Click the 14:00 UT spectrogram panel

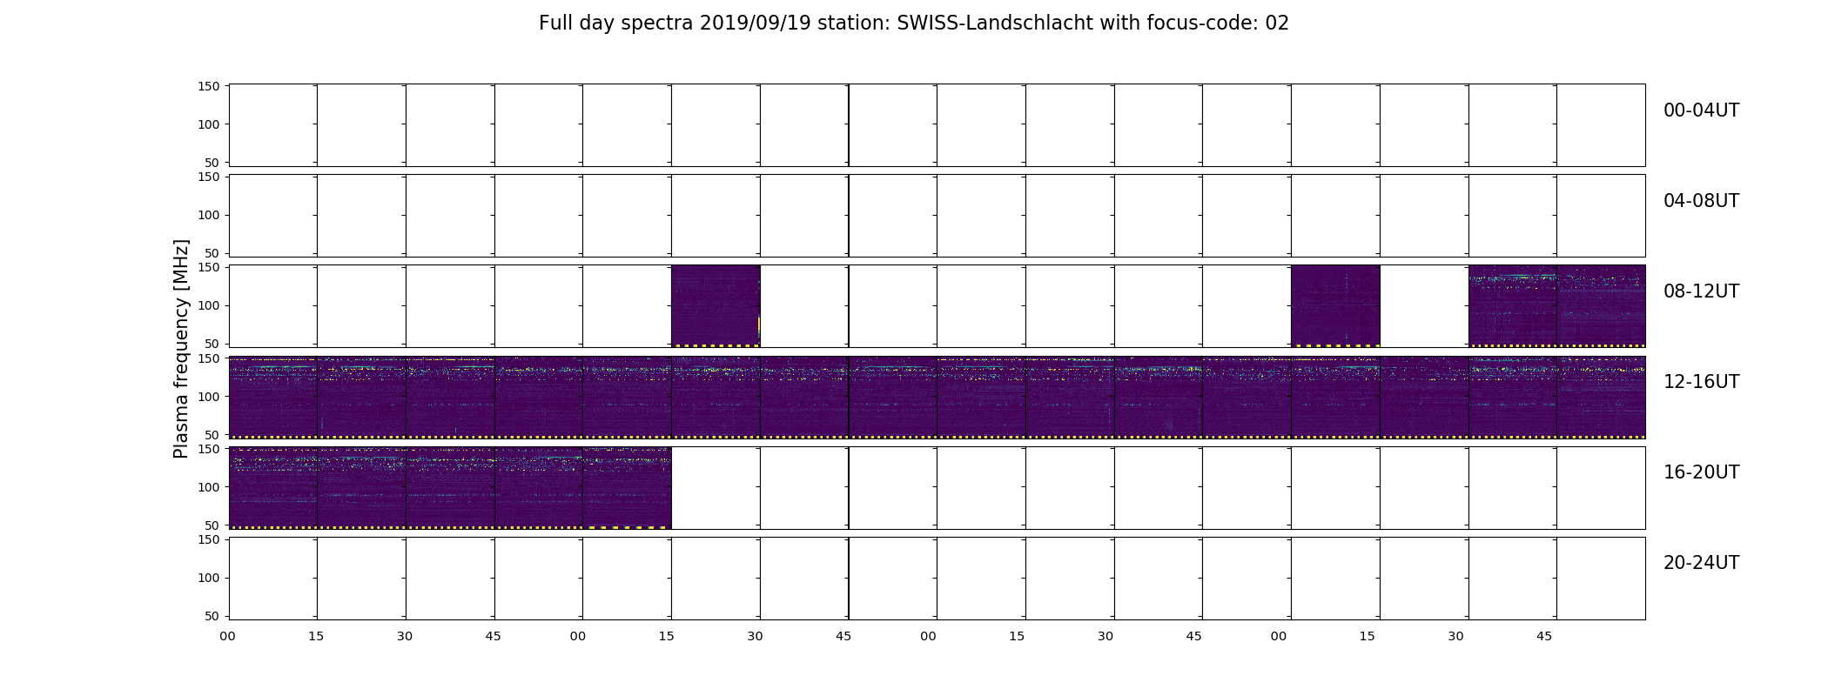[x=981, y=397]
